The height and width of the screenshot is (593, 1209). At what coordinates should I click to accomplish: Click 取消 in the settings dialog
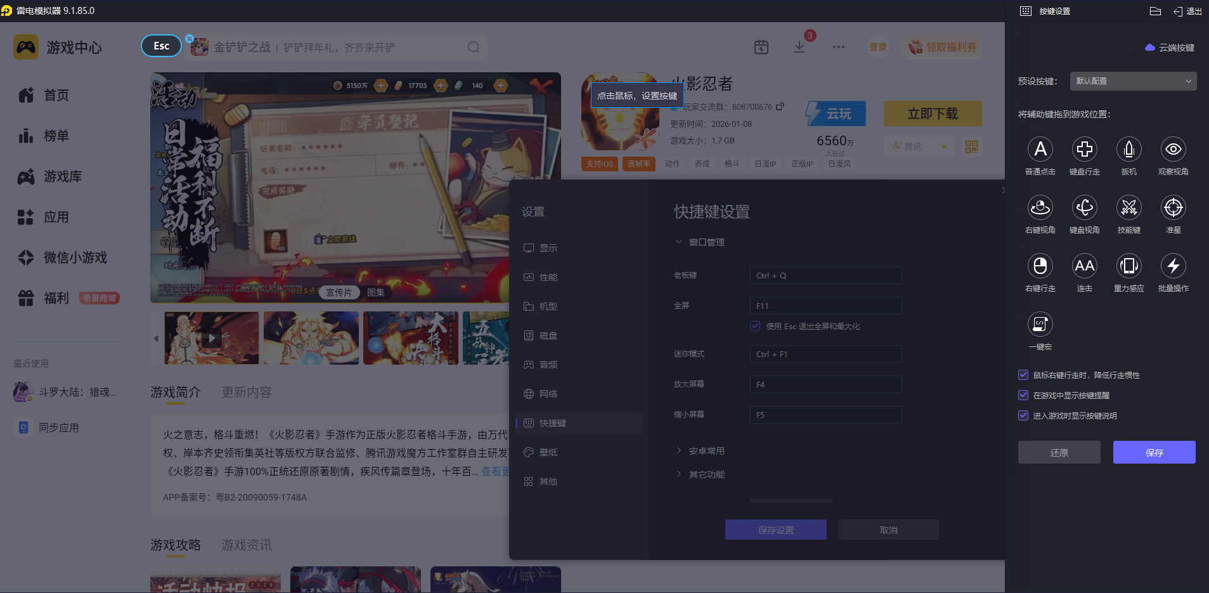click(889, 530)
